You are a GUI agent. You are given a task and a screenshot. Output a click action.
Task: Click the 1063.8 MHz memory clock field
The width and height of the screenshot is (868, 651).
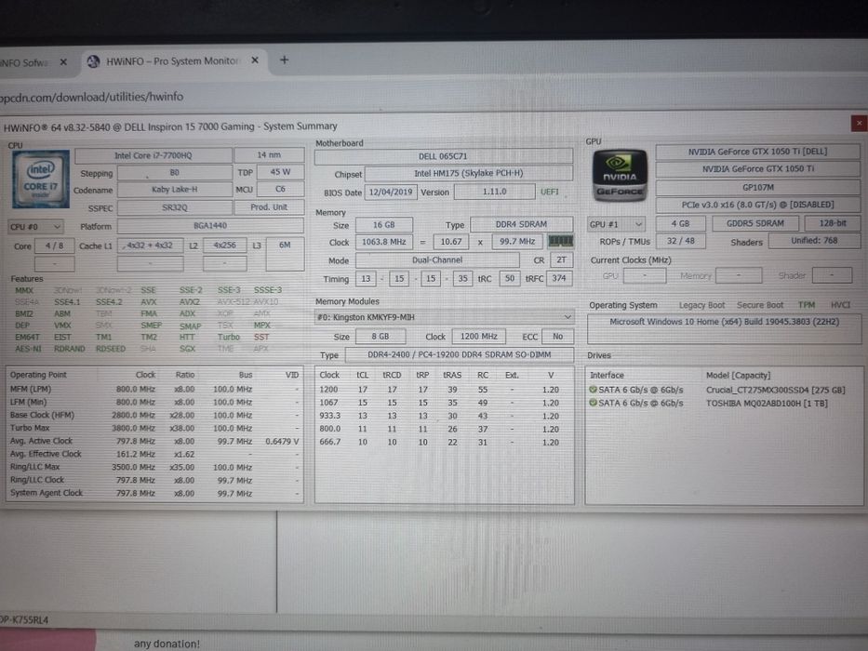pos(384,242)
